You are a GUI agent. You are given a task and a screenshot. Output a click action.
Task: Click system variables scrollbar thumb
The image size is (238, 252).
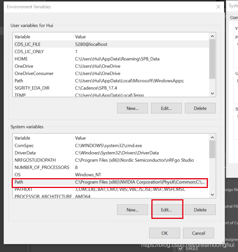point(212,150)
